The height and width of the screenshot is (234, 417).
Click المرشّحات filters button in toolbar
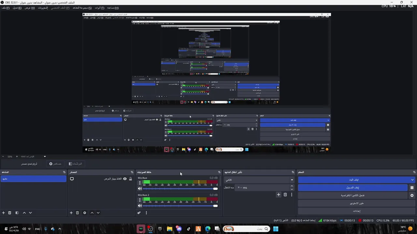click(x=75, y=164)
